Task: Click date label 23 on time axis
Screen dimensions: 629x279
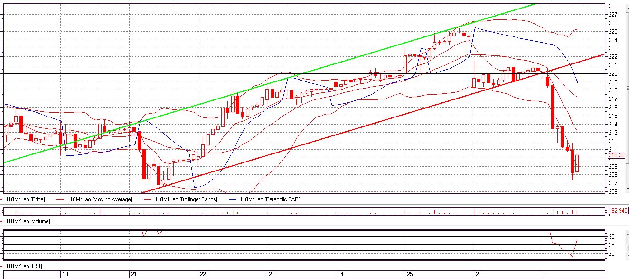Action: (272, 274)
